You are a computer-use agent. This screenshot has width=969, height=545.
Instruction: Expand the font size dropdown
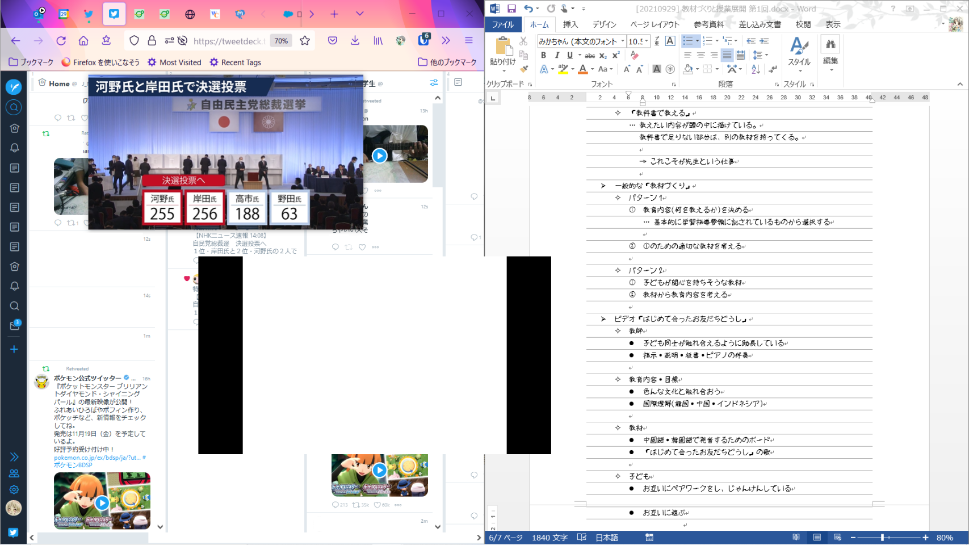click(647, 41)
